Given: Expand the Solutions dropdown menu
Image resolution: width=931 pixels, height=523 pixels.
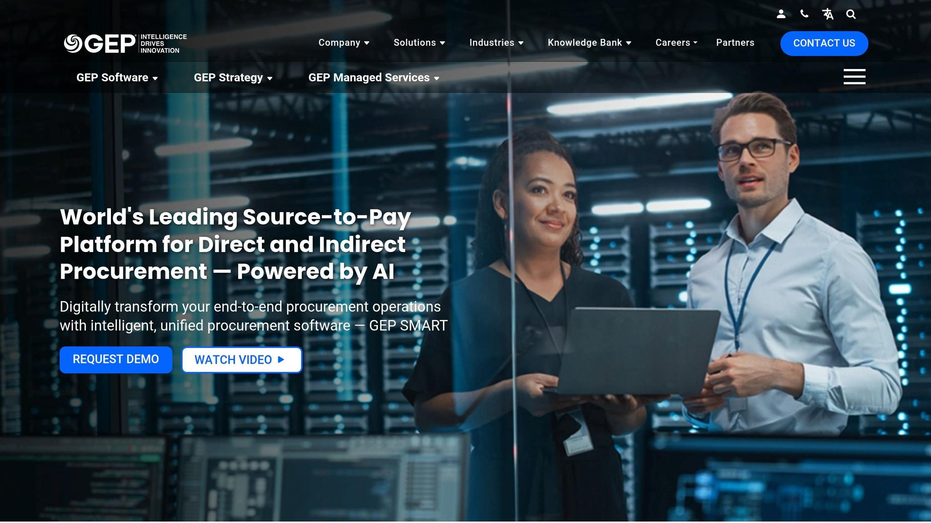Looking at the screenshot, I should click(419, 43).
